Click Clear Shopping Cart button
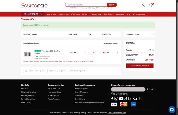Screen dimensions: 178x115 tap(77, 71)
